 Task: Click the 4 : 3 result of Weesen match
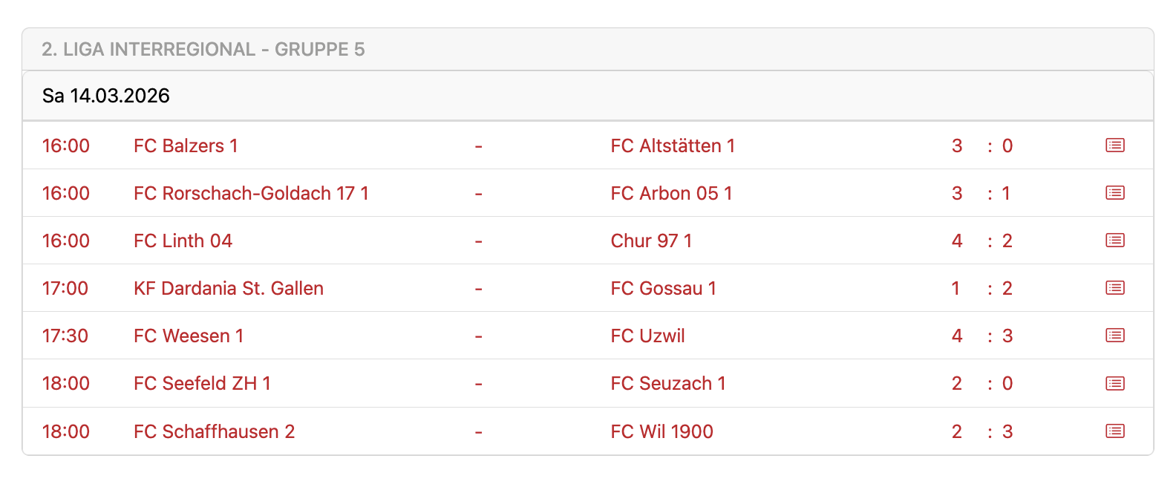(981, 336)
